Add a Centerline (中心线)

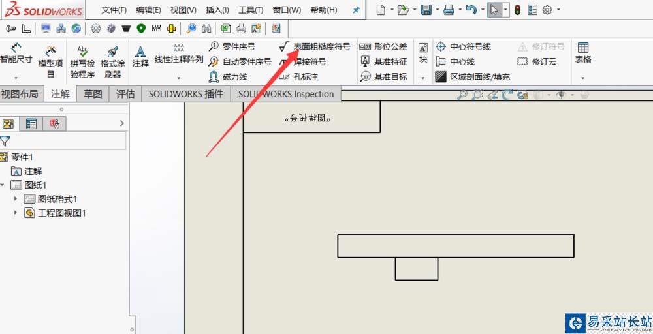coord(455,61)
